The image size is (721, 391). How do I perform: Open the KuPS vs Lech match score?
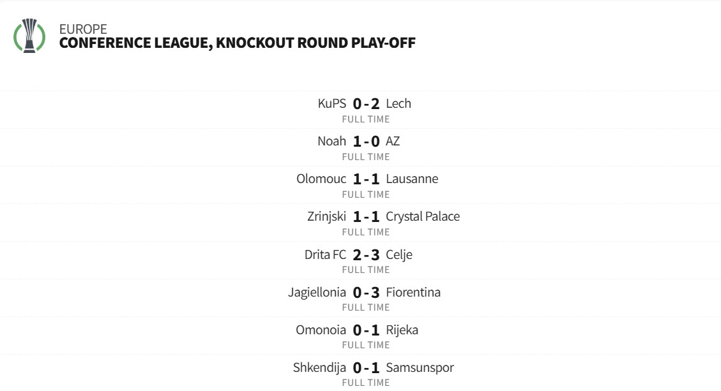pos(366,104)
